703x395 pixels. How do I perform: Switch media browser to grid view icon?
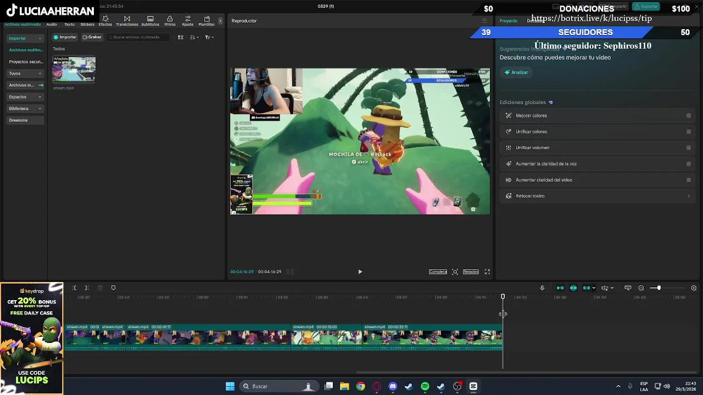(180, 37)
